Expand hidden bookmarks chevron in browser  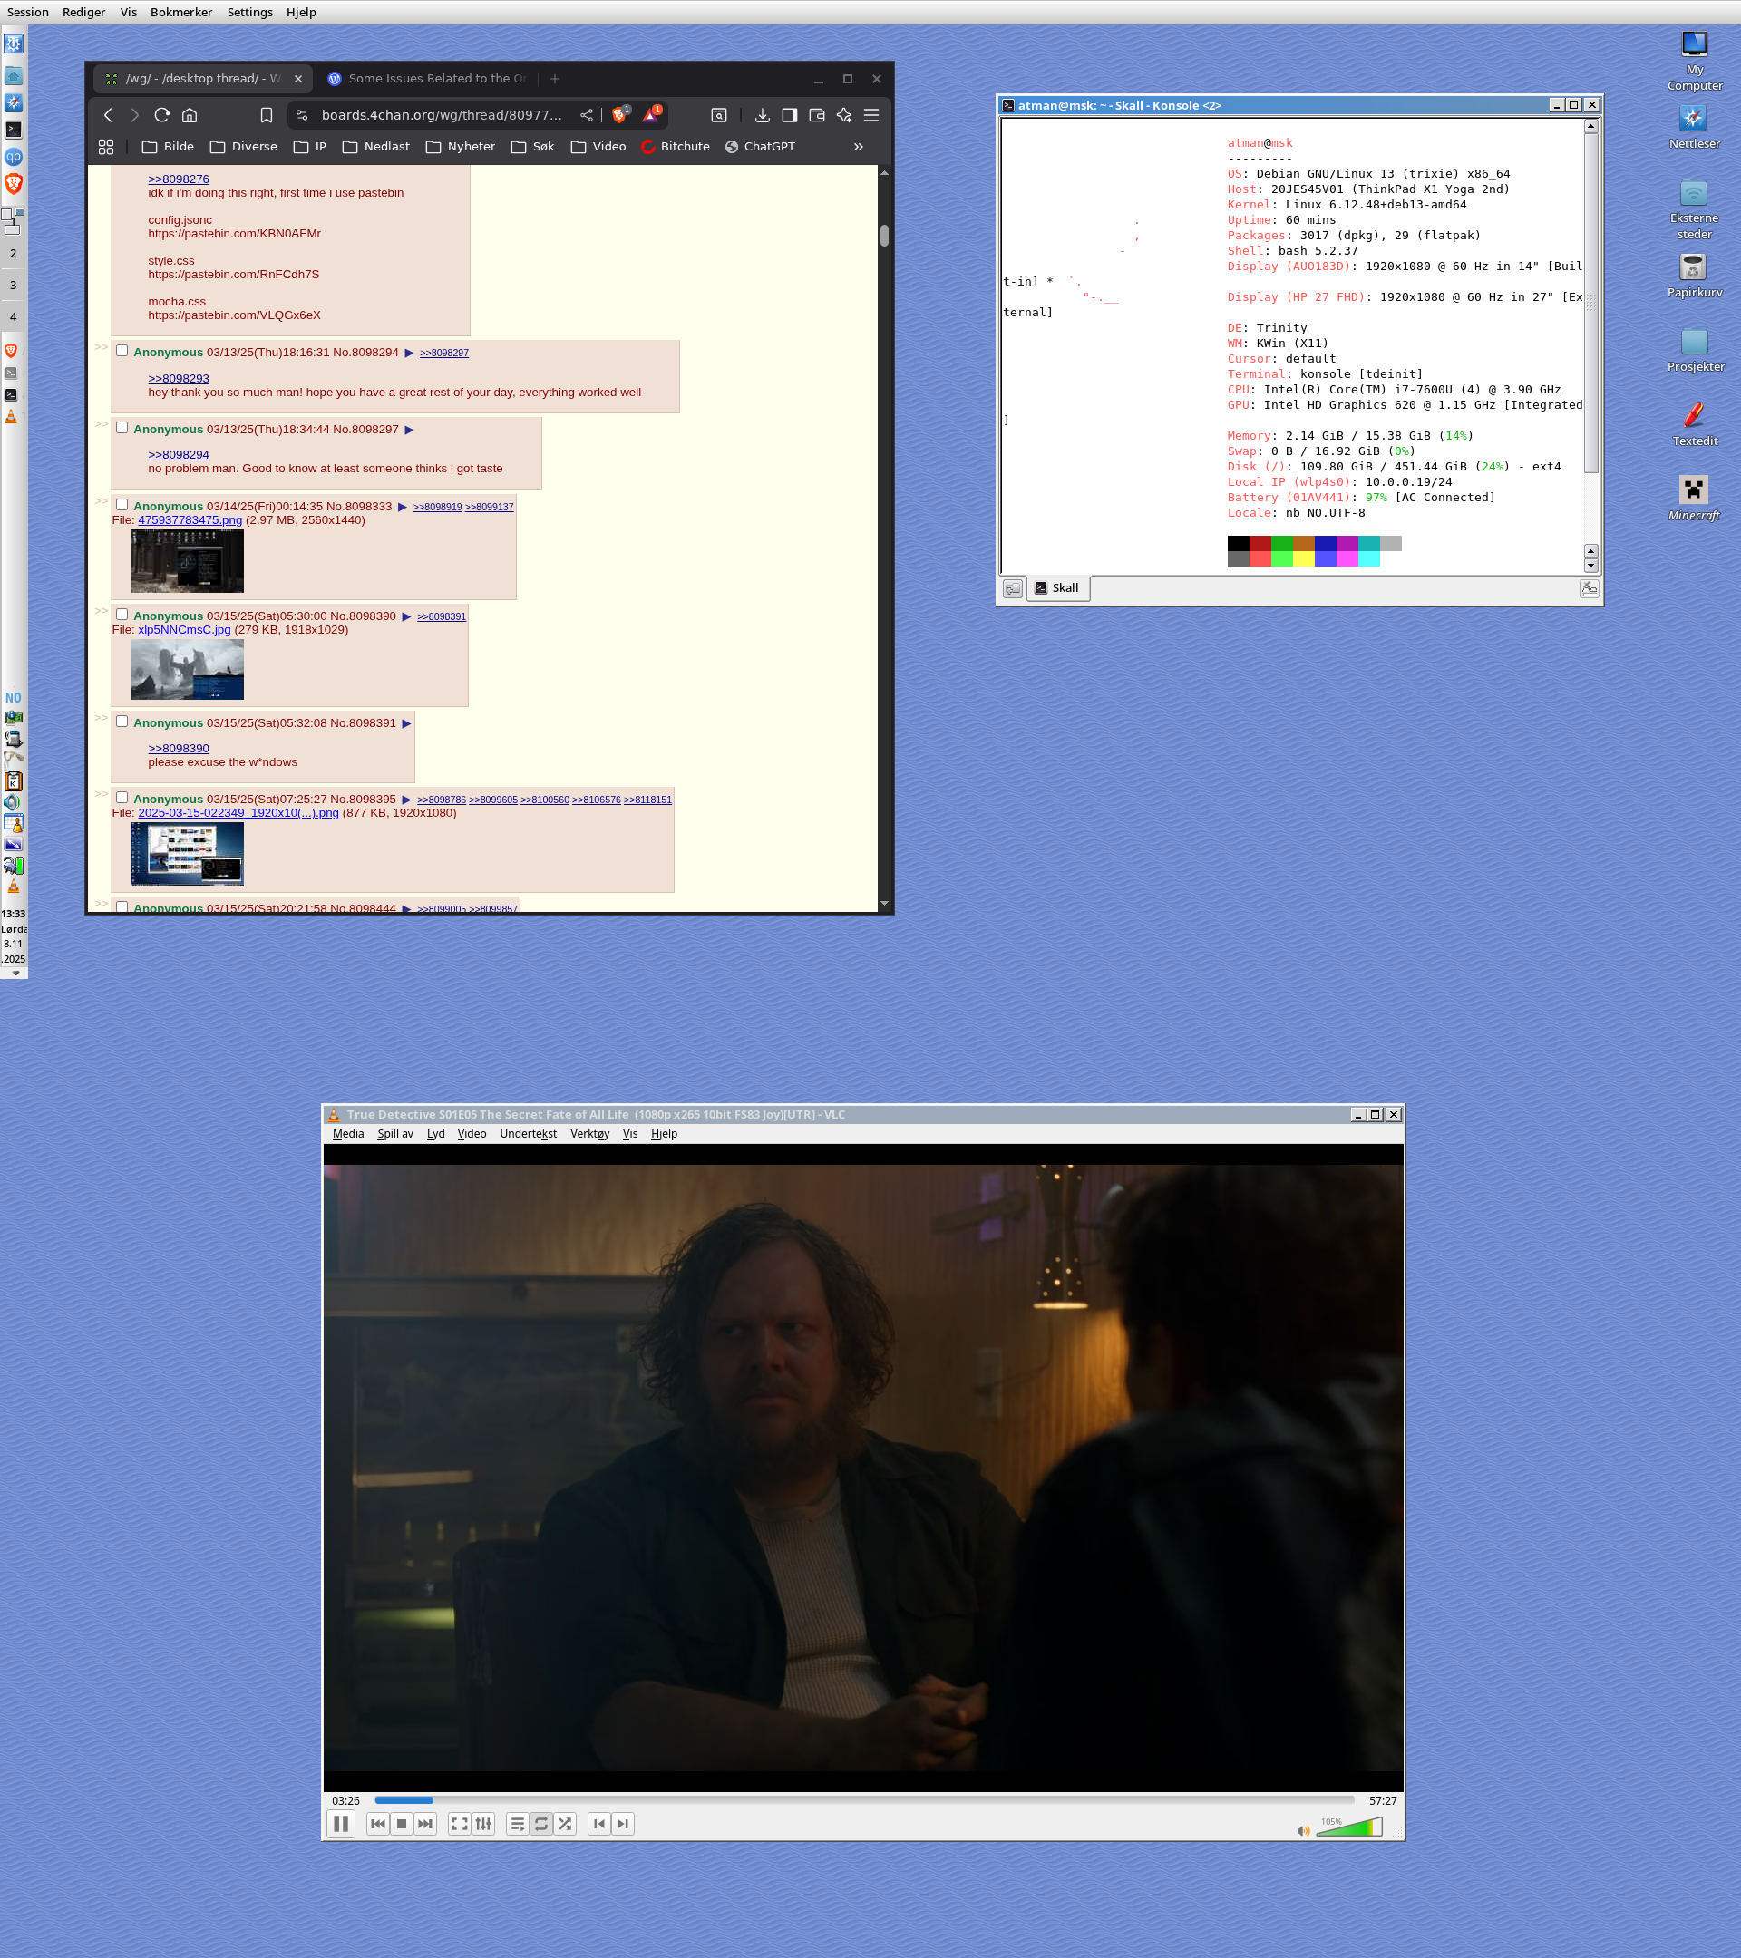point(859,147)
